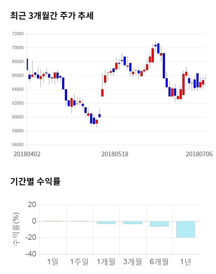Click the '최근 3개월간 주가 추세' chart title
Viewport: 216px width, 274px height.
[x=52, y=16]
